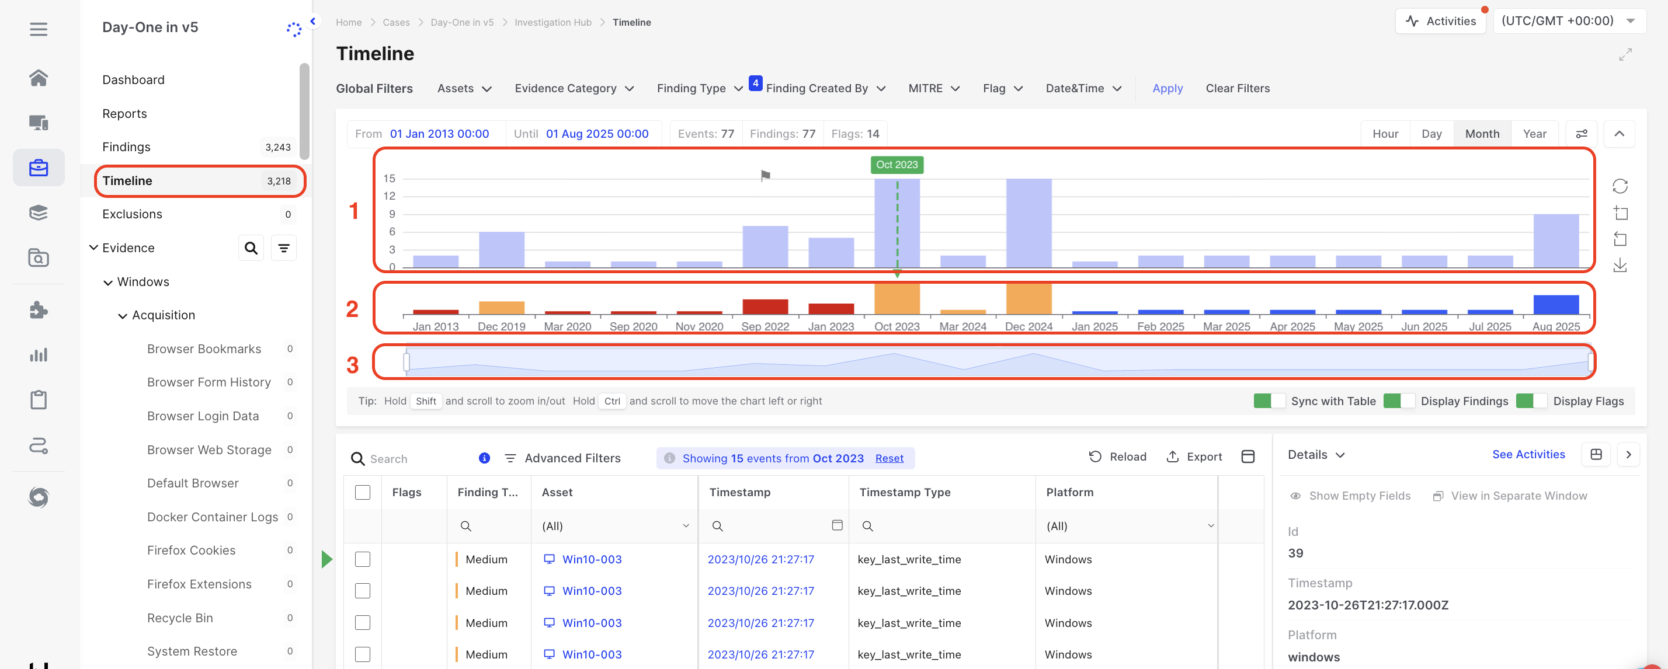Click the chart refresh icon
The height and width of the screenshot is (669, 1668).
coord(1620,186)
